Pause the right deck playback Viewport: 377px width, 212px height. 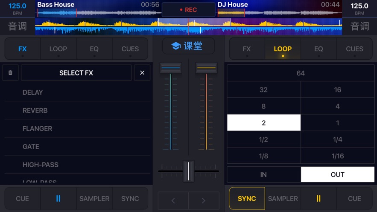click(x=319, y=198)
